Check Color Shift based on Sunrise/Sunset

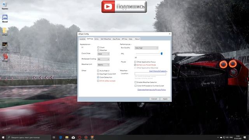pyautogui.click(x=136, y=86)
